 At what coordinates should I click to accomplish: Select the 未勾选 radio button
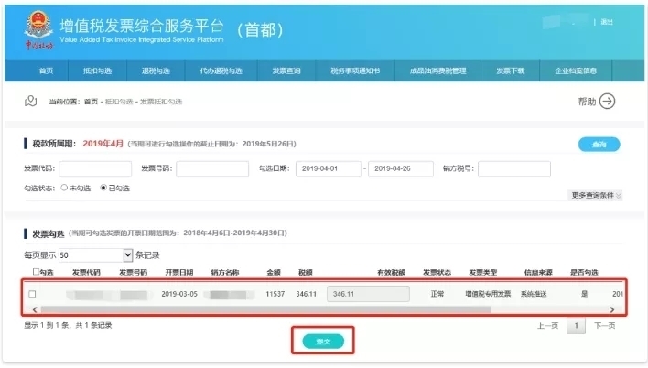point(64,188)
